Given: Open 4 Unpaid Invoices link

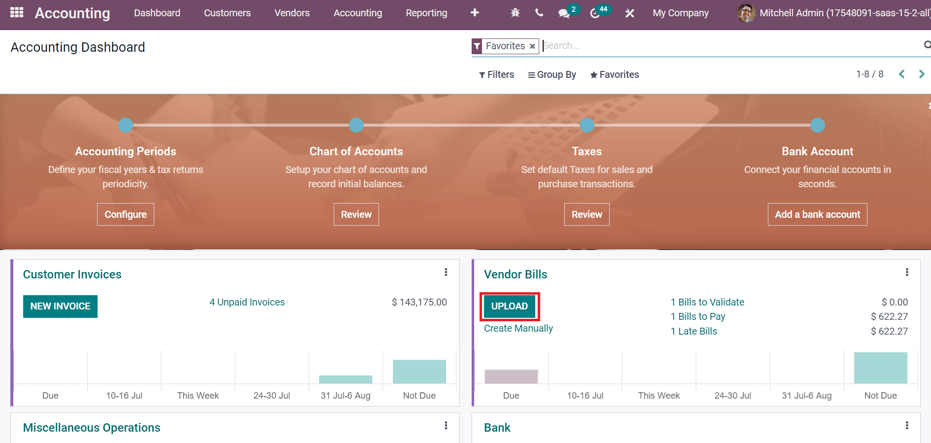Looking at the screenshot, I should pyautogui.click(x=247, y=302).
